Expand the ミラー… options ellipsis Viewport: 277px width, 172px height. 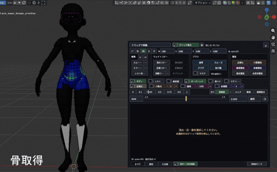(146, 68)
